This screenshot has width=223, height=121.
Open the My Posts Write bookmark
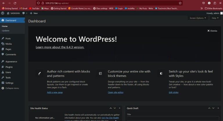tap(145, 8)
